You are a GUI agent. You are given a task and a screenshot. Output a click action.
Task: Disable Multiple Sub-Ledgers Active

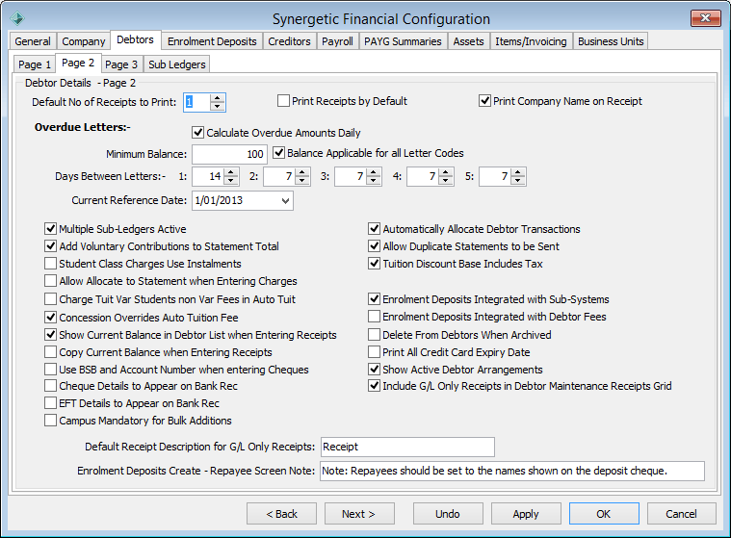click(50, 229)
